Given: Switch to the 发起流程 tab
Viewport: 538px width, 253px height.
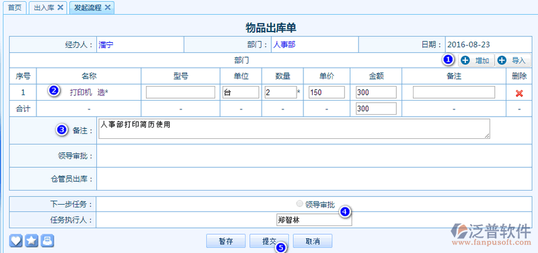Looking at the screenshot, I should 88,7.
